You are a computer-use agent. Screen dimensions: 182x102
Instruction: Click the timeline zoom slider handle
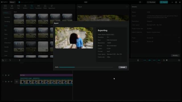click(x=167, y=60)
